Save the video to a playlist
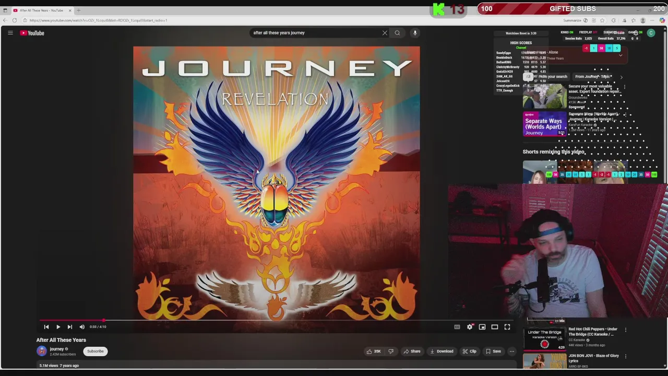This screenshot has width=668, height=376. tap(493, 351)
